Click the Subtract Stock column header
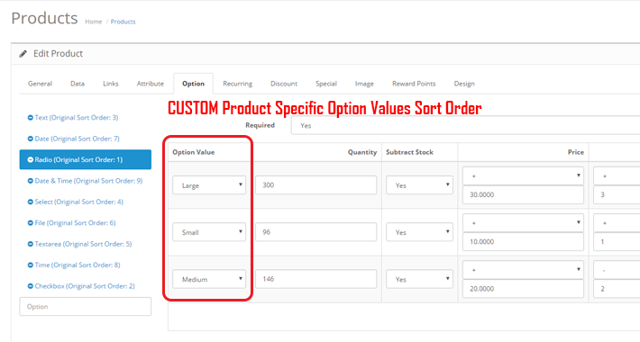This screenshot has height=342, width=640. point(409,152)
